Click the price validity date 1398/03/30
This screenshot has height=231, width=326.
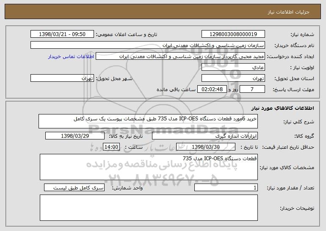point(206,147)
